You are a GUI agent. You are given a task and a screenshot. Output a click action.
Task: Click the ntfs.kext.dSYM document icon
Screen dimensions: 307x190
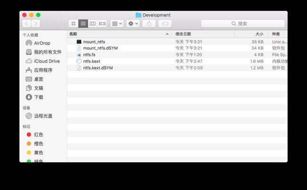[x=79, y=68]
